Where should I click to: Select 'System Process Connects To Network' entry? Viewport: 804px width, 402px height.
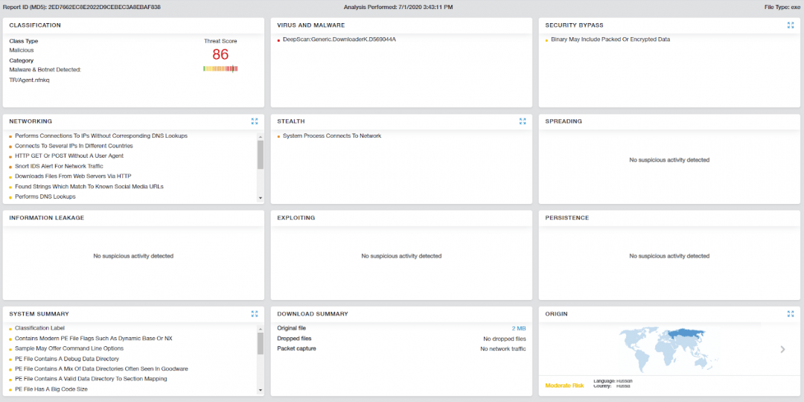[x=331, y=136]
